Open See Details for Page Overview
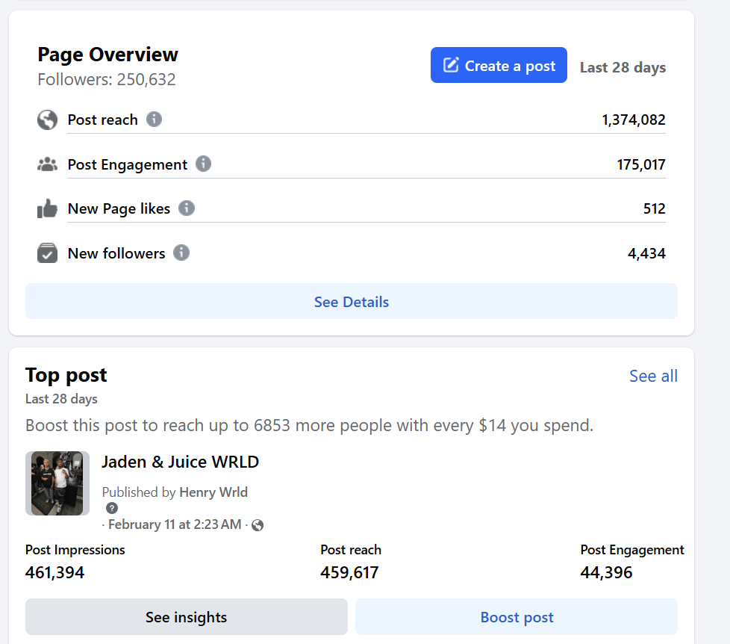The width and height of the screenshot is (730, 644). tap(351, 302)
